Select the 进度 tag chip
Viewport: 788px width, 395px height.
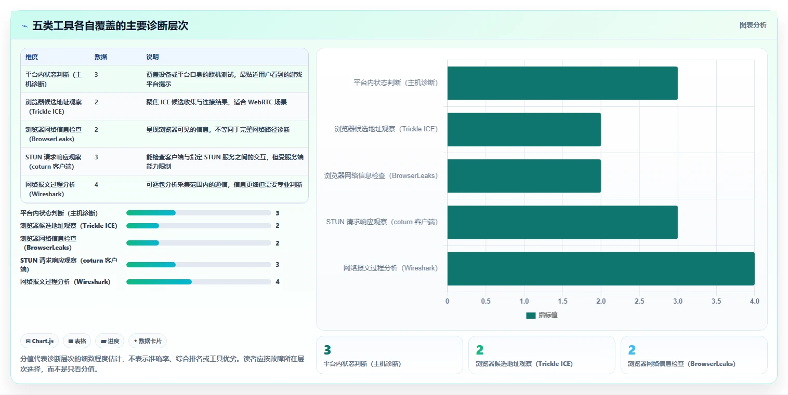110,341
